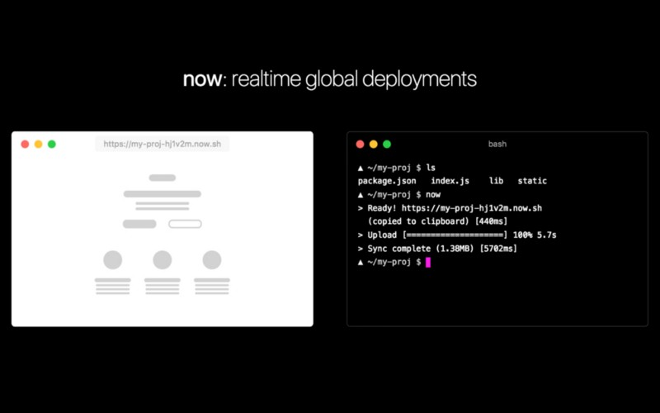The width and height of the screenshot is (660, 413).
Task: Click the 'ls' command in terminal
Action: click(431, 168)
